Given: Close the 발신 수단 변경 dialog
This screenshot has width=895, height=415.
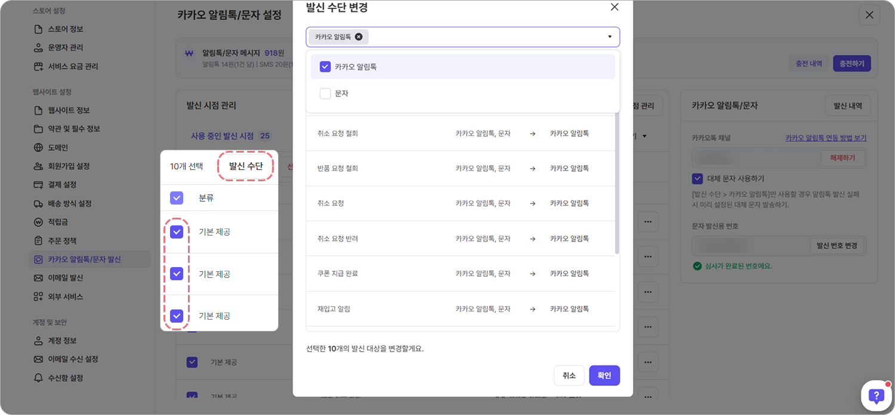Looking at the screenshot, I should pos(615,7).
